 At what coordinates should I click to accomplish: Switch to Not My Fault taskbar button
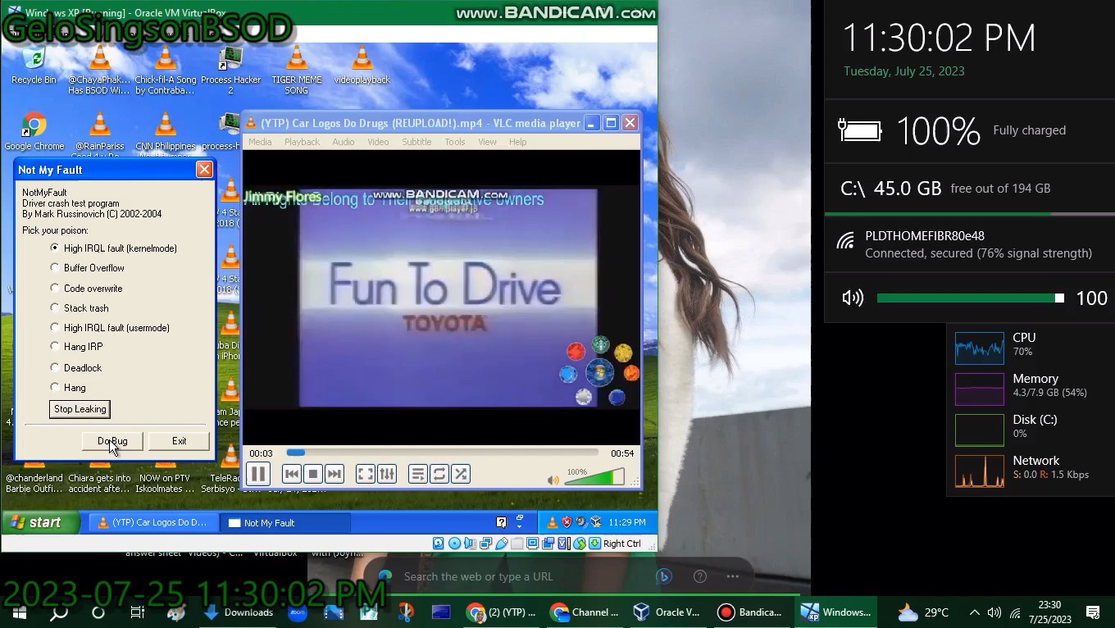pyautogui.click(x=284, y=523)
